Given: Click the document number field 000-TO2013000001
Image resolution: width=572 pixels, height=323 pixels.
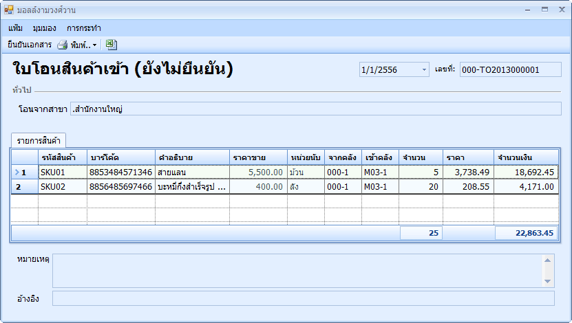Looking at the screenshot, I should pyautogui.click(x=510, y=70).
